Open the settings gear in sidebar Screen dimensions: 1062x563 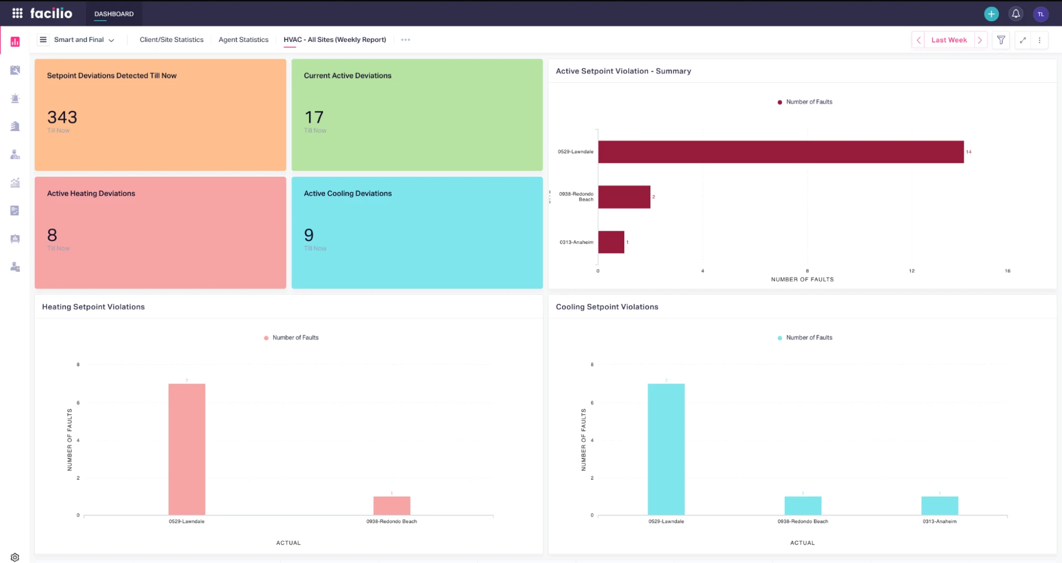tap(15, 557)
